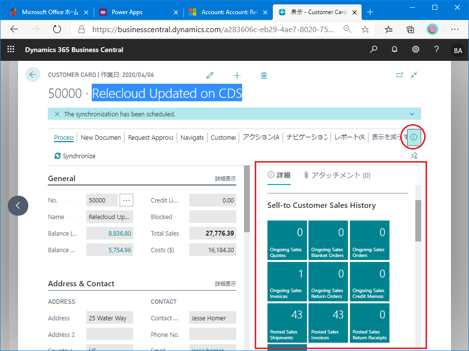Open the browser favorites list icon
Image resolution: width=469 pixels, height=351 pixels.
[388, 29]
